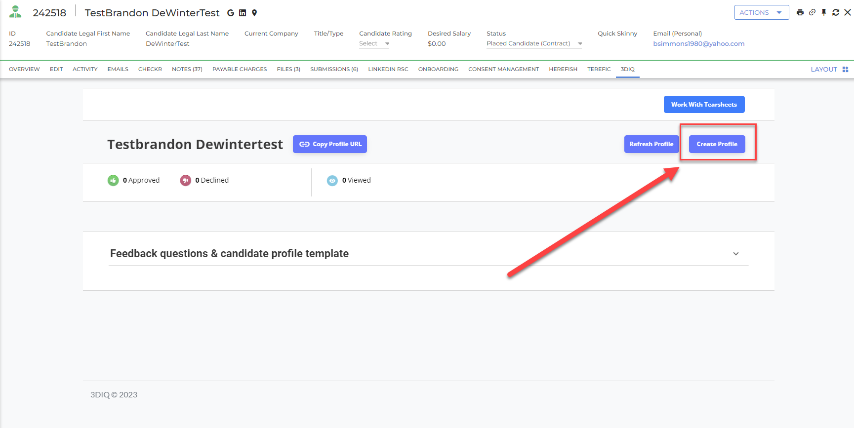Open the LinkedIn RSC tab

(x=388, y=69)
